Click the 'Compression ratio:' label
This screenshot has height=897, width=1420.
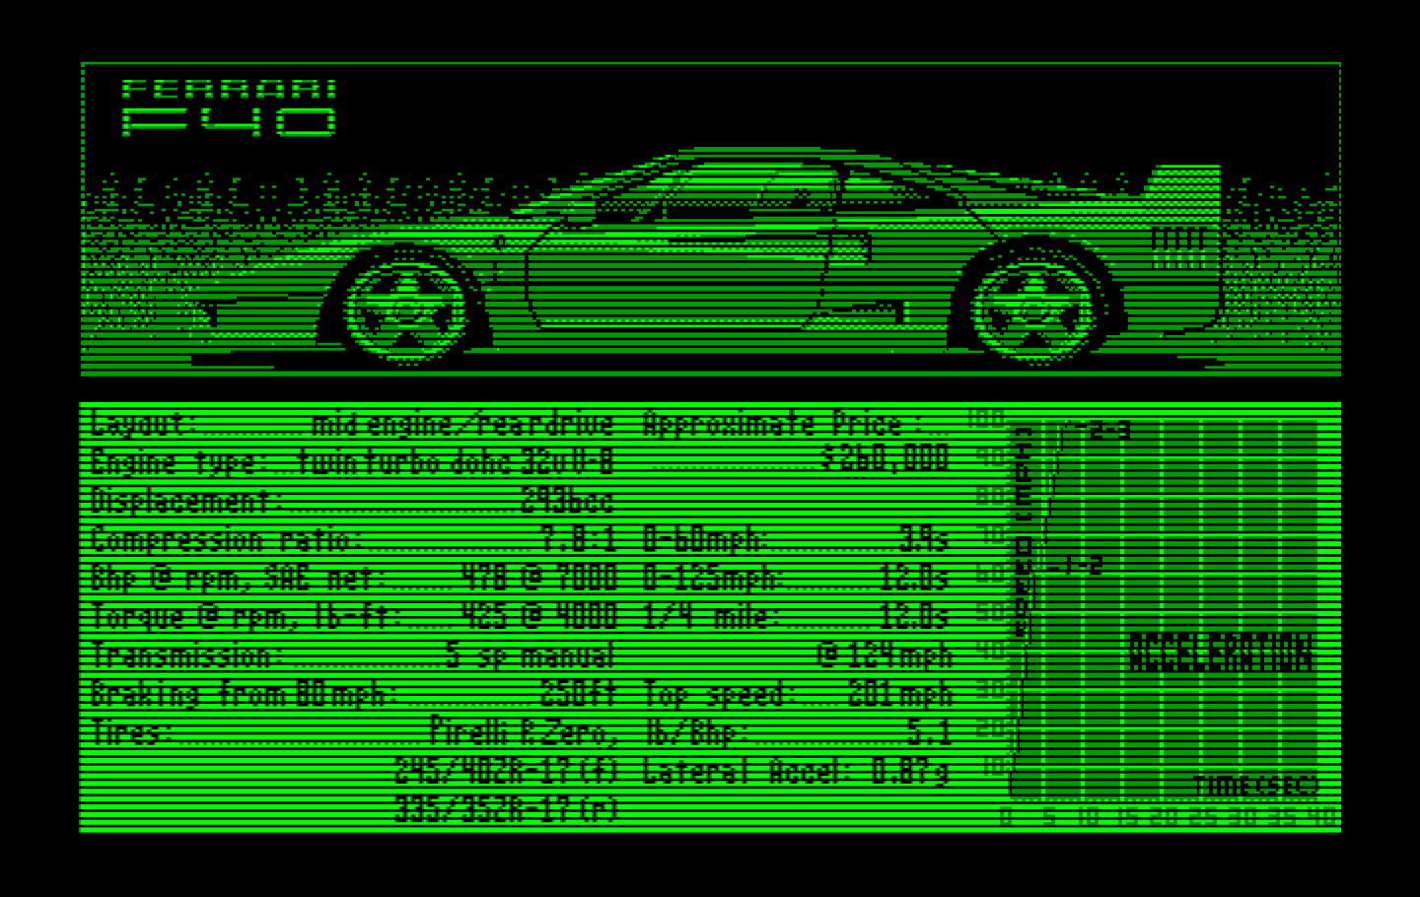click(227, 540)
